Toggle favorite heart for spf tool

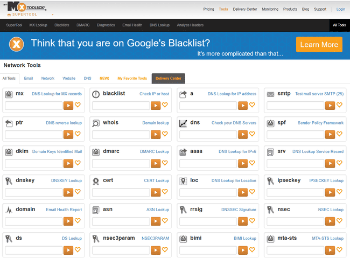click(x=339, y=134)
